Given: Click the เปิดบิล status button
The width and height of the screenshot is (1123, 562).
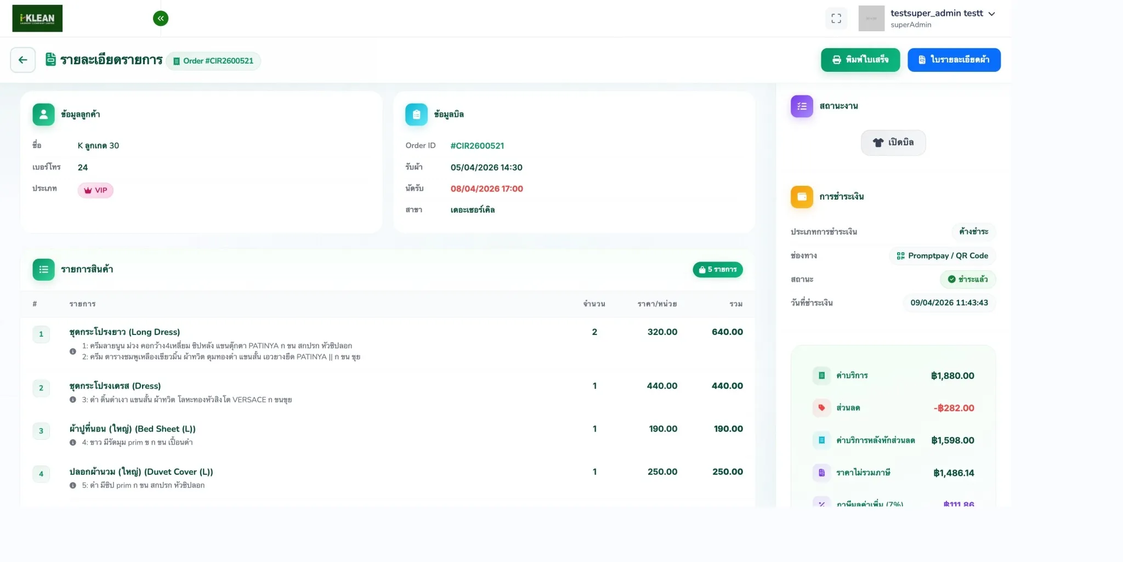Looking at the screenshot, I should point(893,143).
